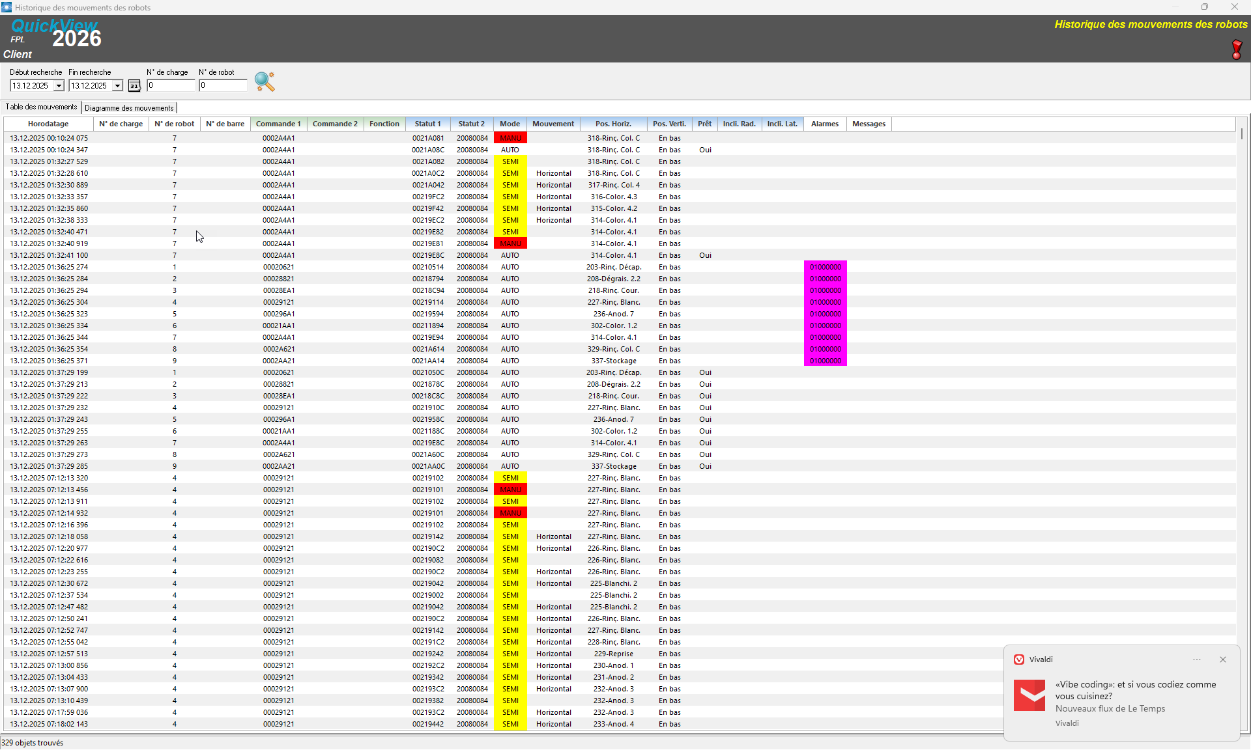The image size is (1251, 750).
Task: Click the calendar 31 icon button
Action: pos(134,86)
